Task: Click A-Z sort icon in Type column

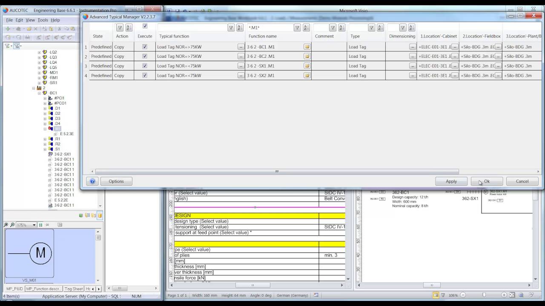Action: pyautogui.click(x=381, y=28)
